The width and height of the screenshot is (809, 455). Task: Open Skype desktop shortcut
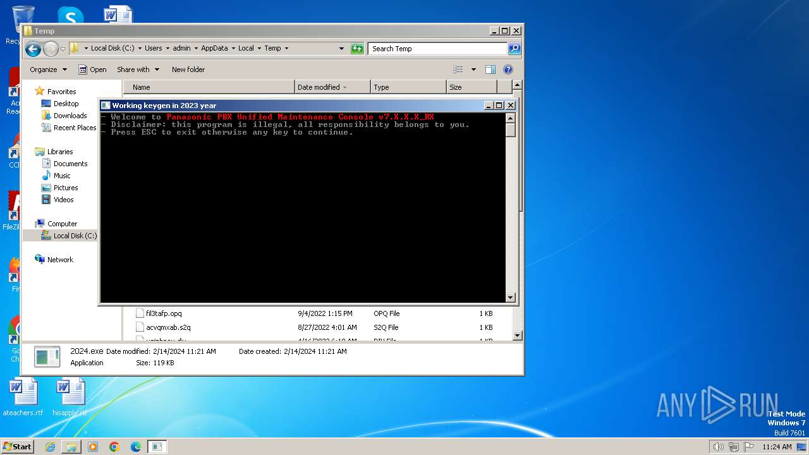70,16
